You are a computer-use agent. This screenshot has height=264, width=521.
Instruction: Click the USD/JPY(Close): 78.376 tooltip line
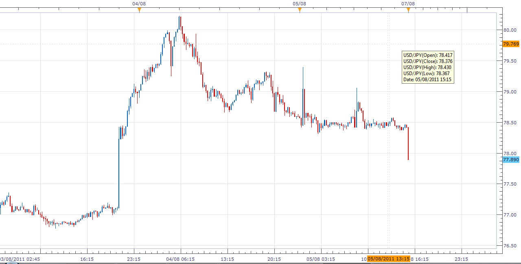(428, 61)
